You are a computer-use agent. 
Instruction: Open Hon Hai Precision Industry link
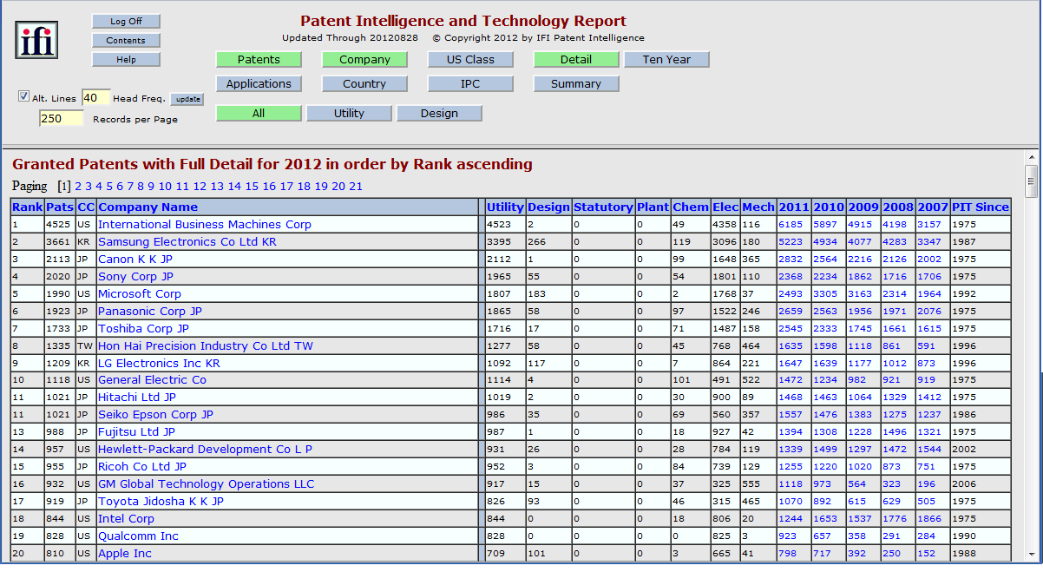(206, 346)
